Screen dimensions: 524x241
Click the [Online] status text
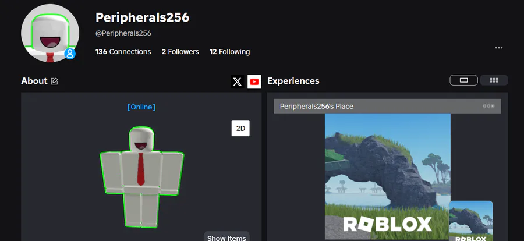coord(141,107)
